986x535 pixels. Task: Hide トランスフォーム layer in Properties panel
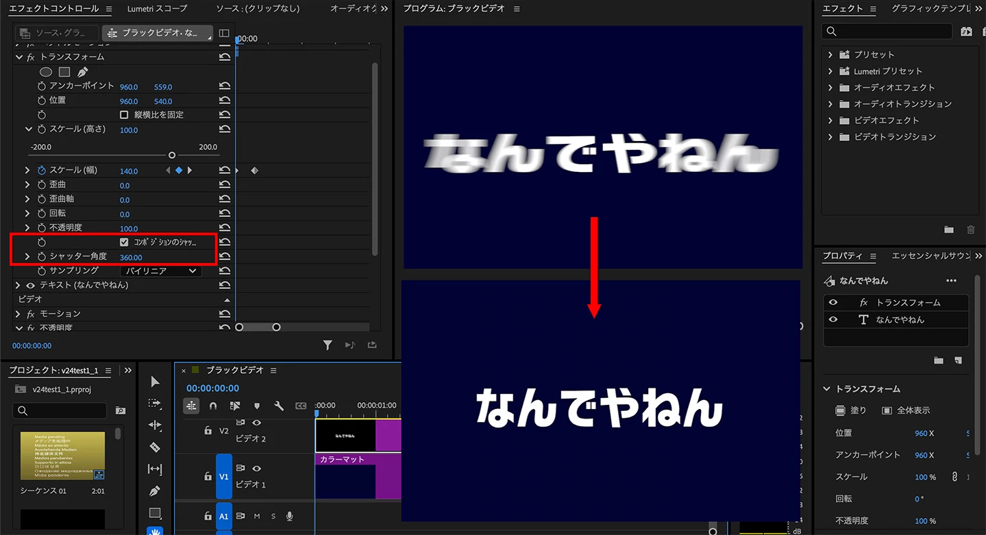pyautogui.click(x=833, y=302)
